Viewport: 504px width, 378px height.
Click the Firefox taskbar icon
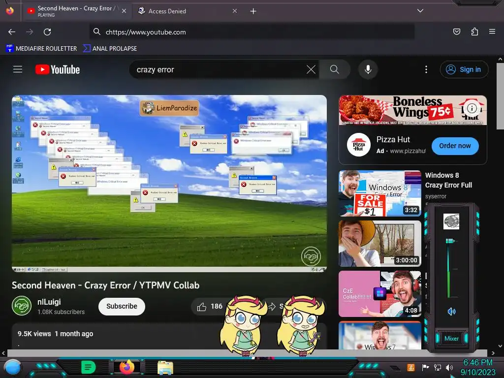127,367
